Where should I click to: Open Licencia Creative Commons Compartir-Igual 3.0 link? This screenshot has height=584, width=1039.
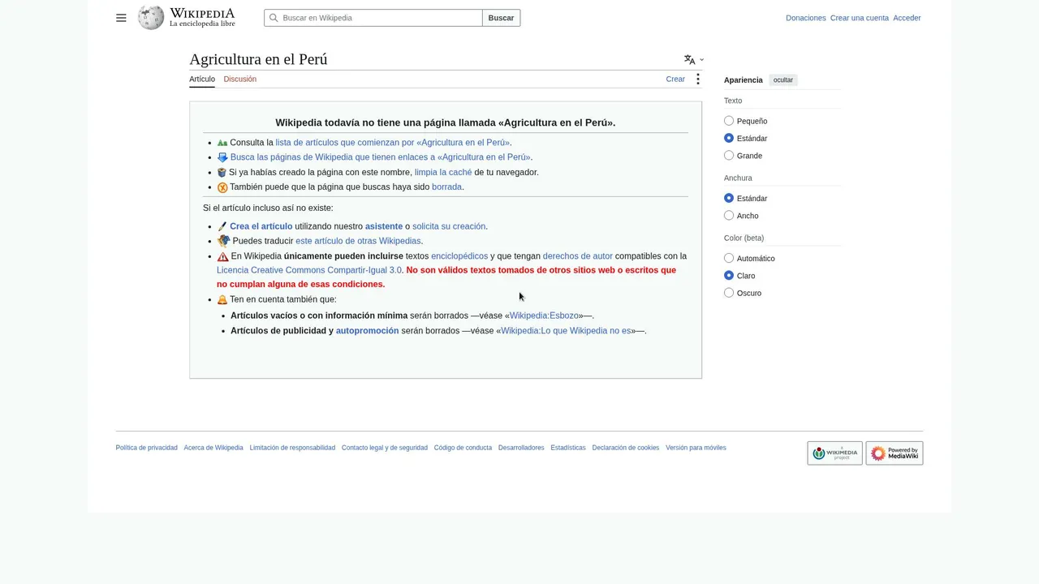tap(309, 270)
